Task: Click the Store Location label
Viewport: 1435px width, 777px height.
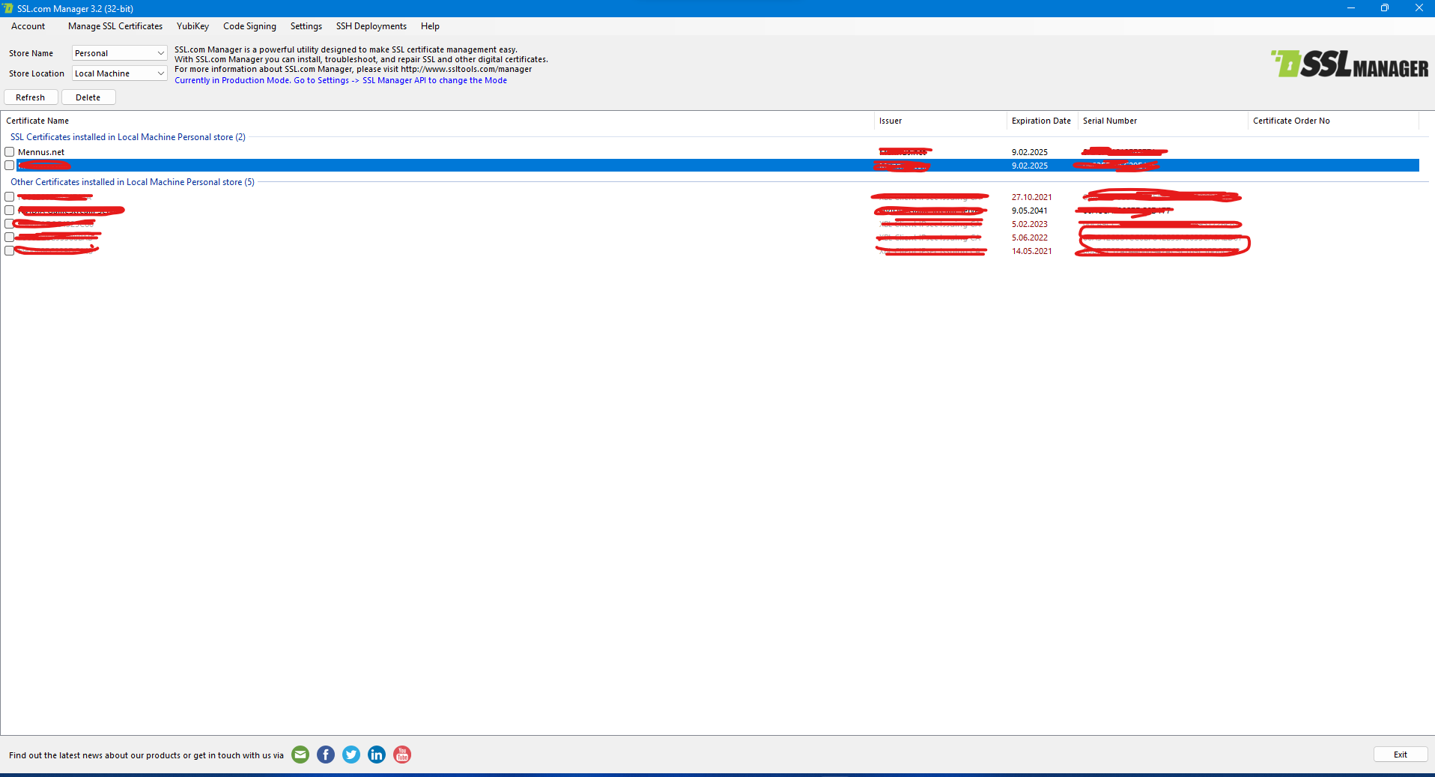Action: [x=37, y=73]
